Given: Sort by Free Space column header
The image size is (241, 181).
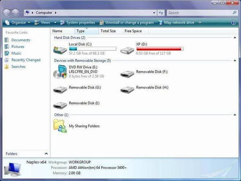Looking at the screenshot, I should [x=136, y=31].
